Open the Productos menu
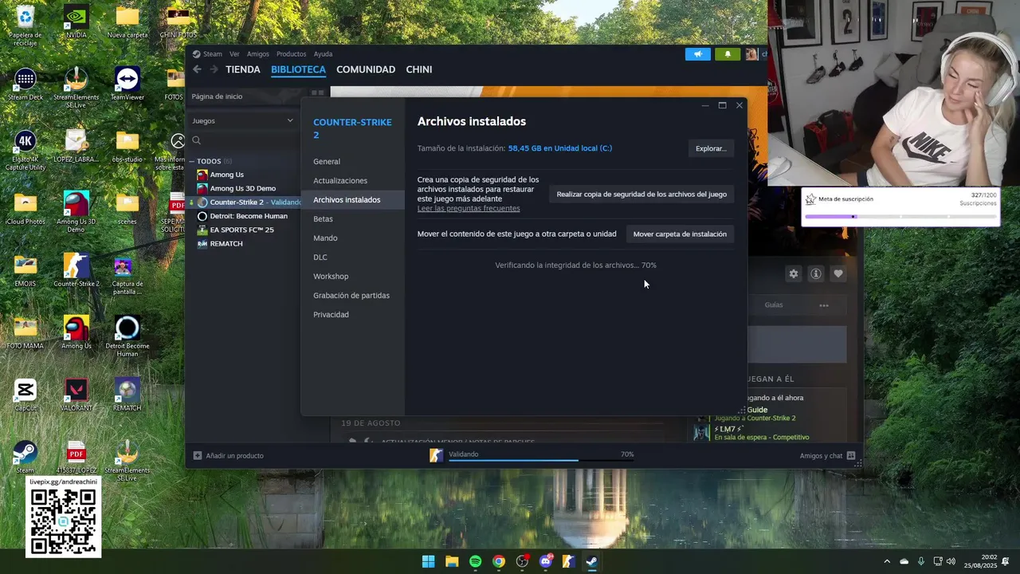Image resolution: width=1020 pixels, height=574 pixels. click(292, 54)
